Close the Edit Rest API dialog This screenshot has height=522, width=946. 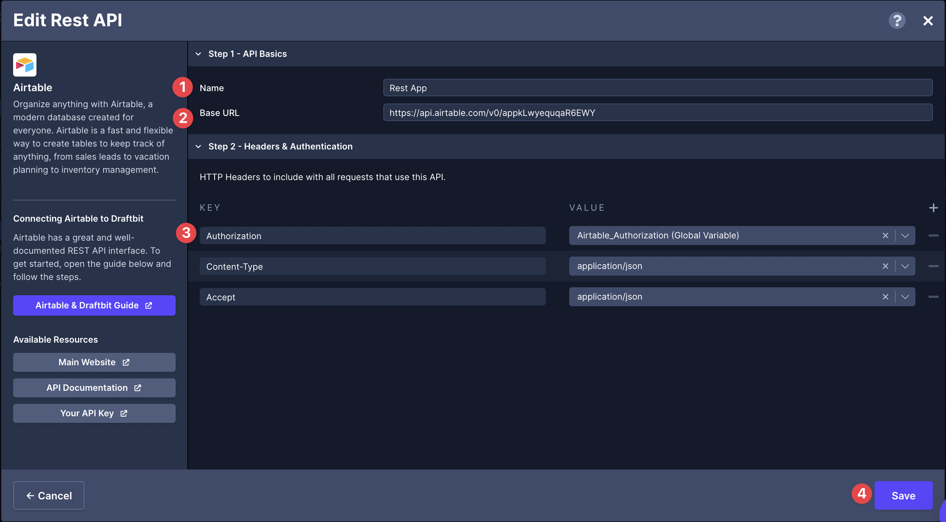(928, 20)
